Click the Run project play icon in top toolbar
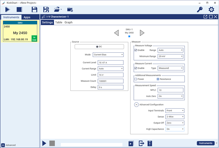 pyautogui.click(x=7, y=10)
